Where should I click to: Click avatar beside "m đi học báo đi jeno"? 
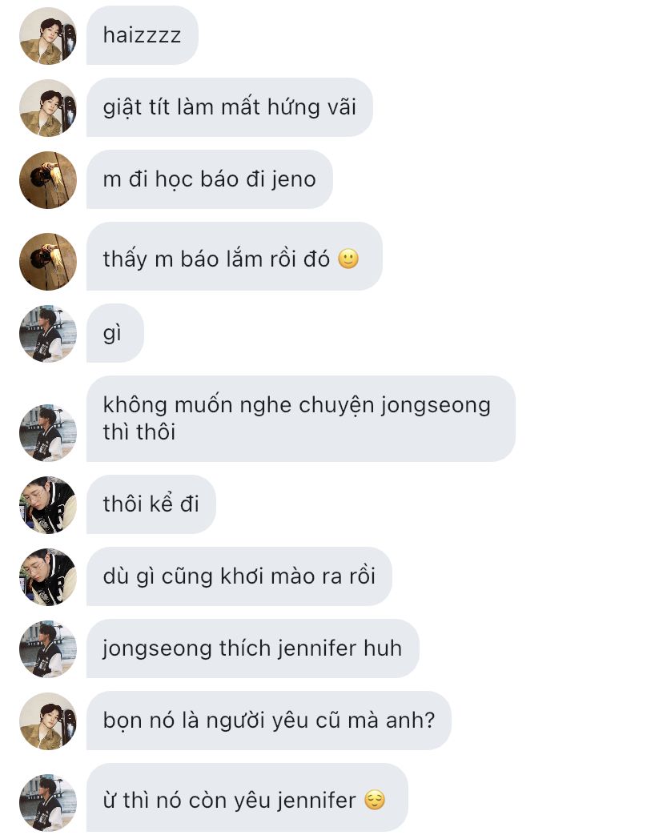coord(48,180)
